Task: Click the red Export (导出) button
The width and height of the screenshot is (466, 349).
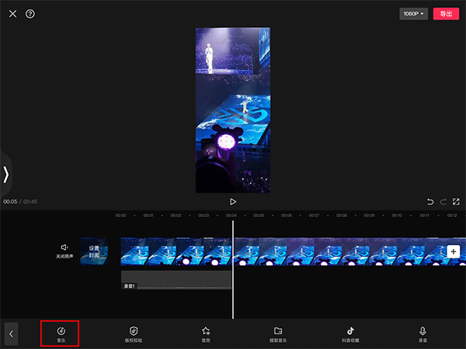Action: coord(446,14)
